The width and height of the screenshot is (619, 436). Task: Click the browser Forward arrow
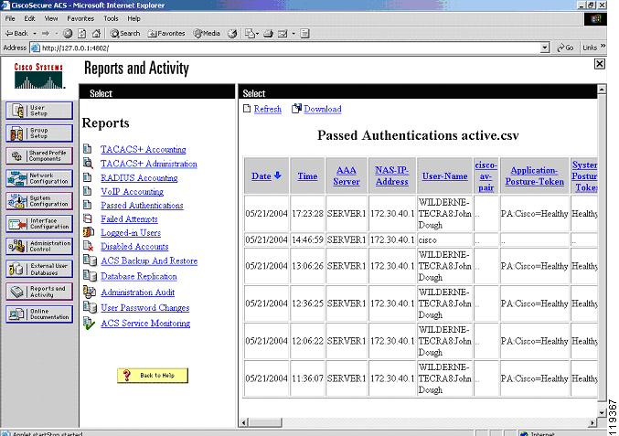click(x=47, y=34)
